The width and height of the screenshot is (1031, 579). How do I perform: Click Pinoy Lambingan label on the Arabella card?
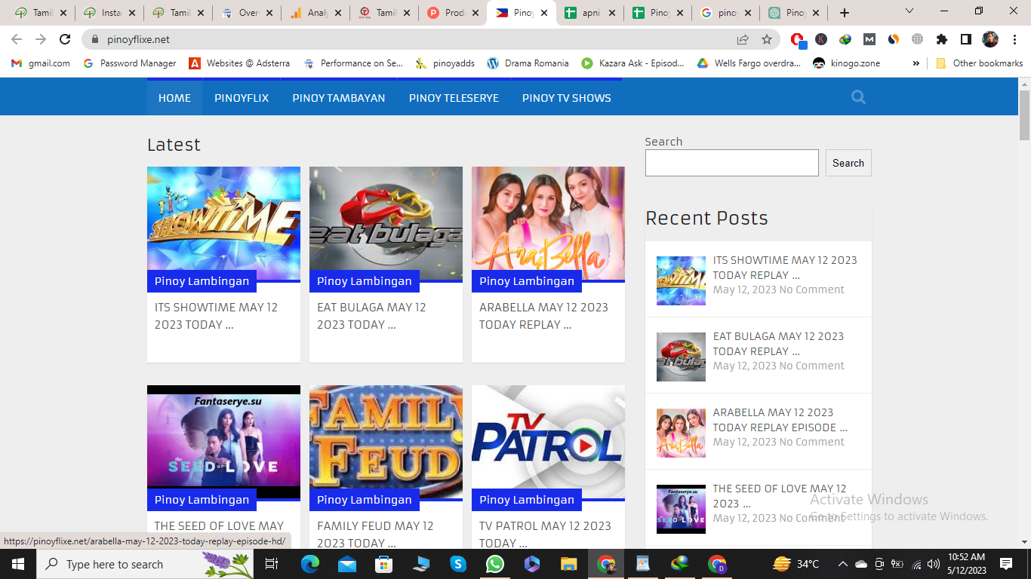[527, 281]
